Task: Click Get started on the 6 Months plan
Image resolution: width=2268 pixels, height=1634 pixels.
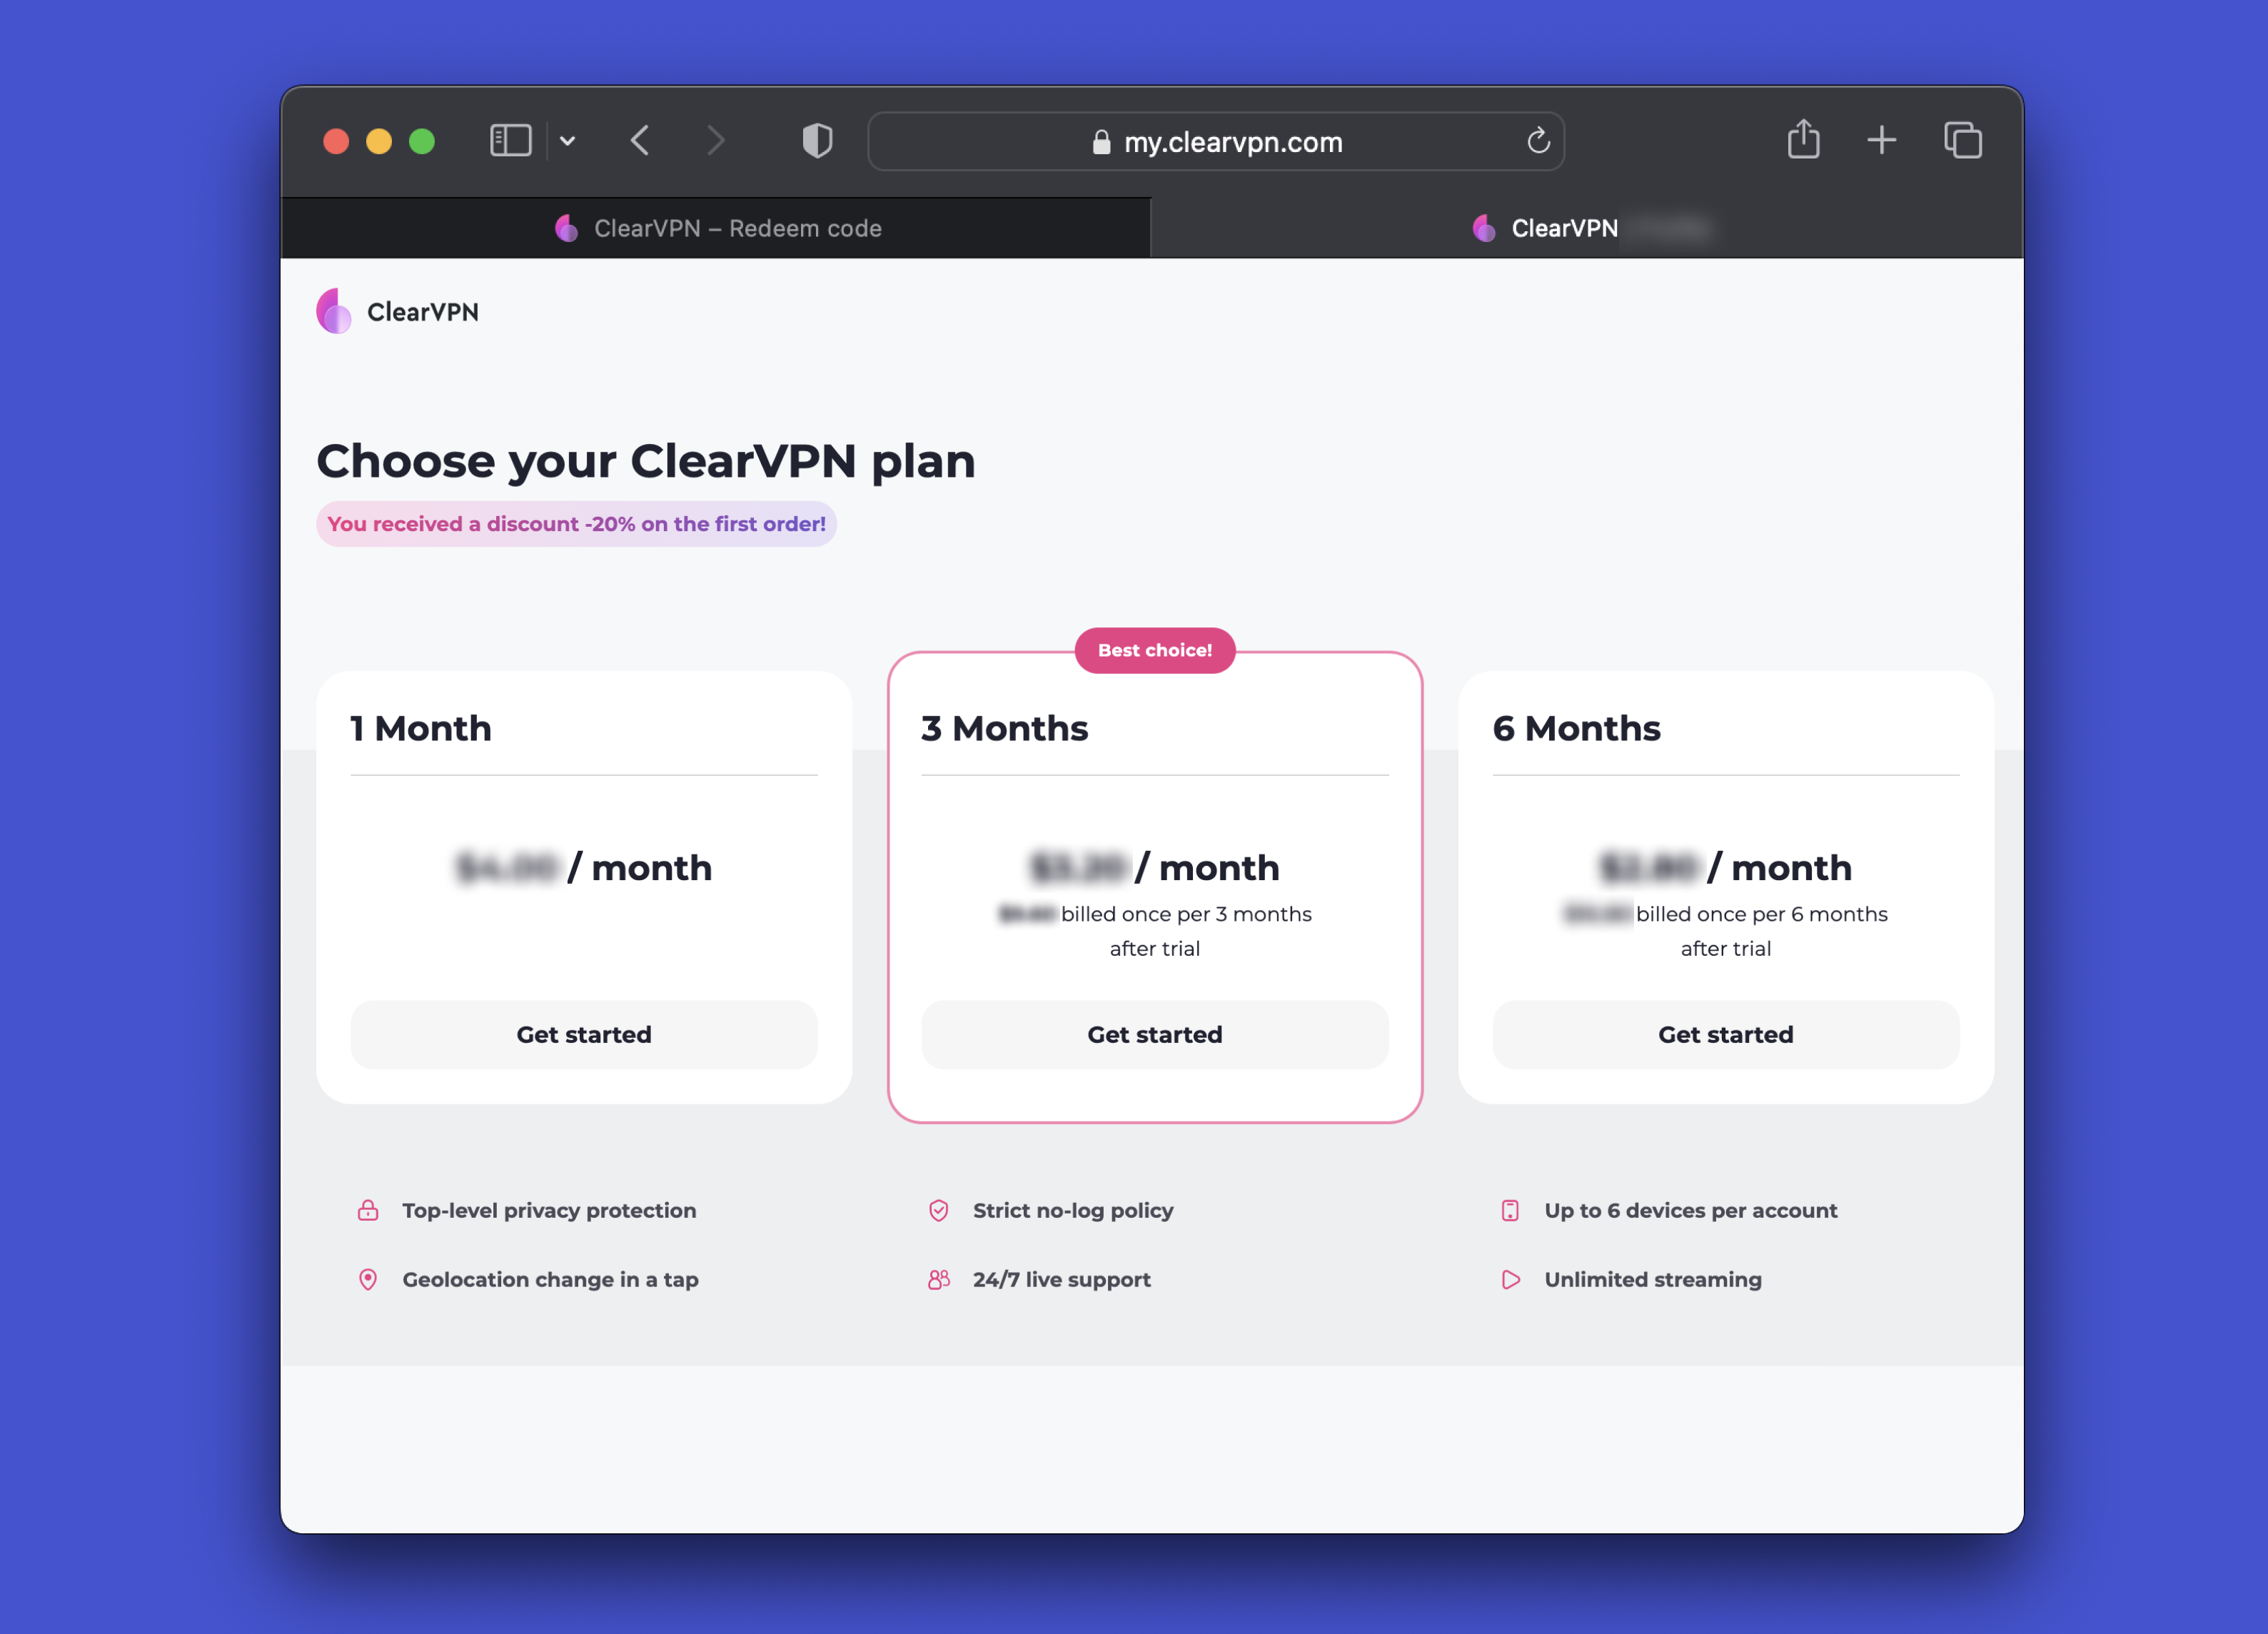Action: [x=1725, y=1034]
